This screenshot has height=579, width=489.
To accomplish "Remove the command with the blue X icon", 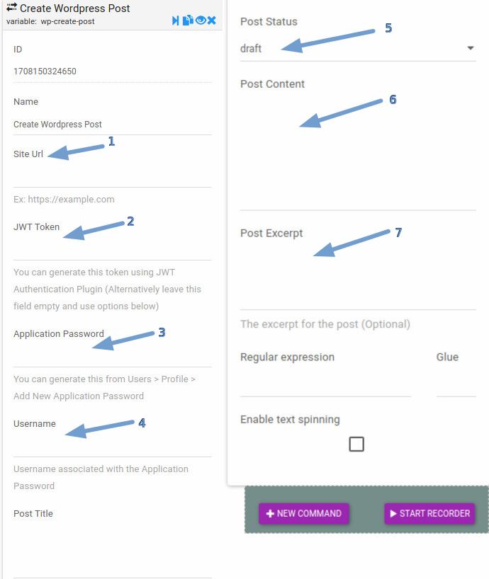I will pyautogui.click(x=211, y=21).
